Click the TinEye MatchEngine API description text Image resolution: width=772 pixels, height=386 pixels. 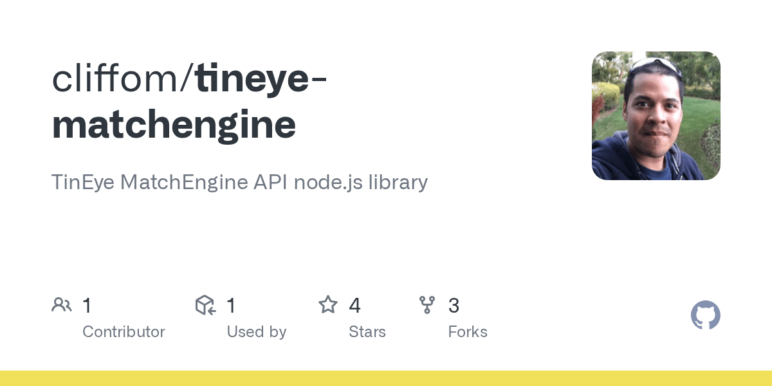[239, 182]
